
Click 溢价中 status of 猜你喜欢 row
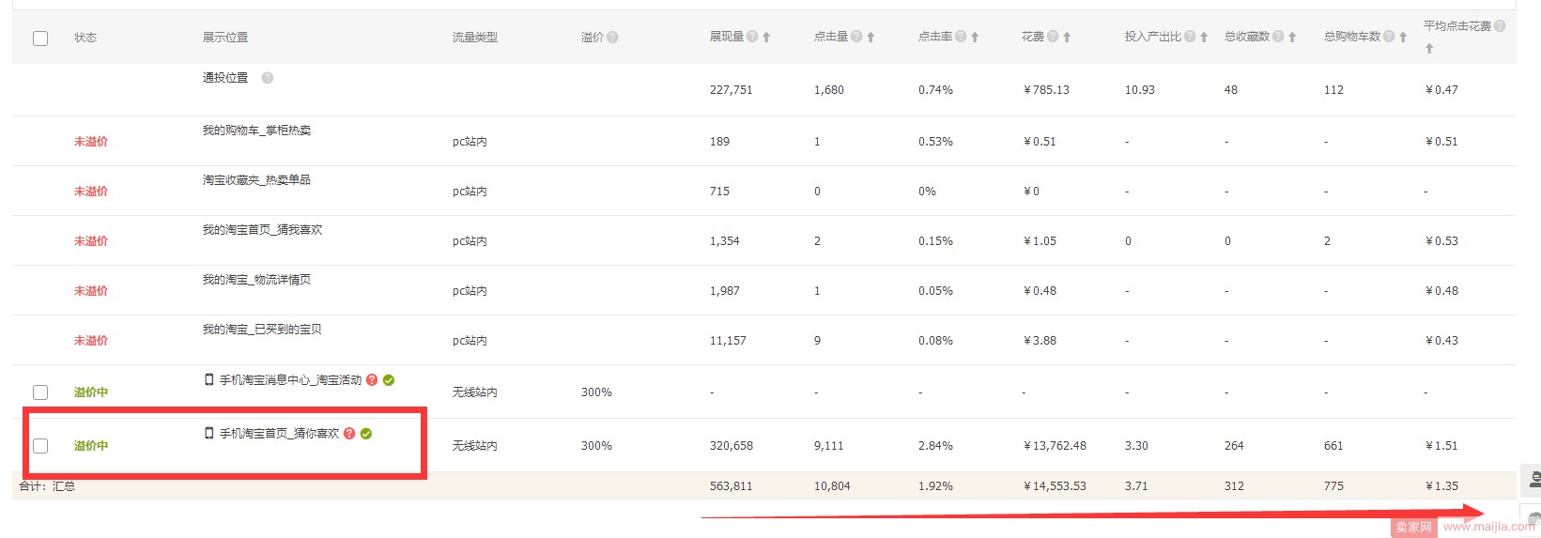tap(91, 446)
